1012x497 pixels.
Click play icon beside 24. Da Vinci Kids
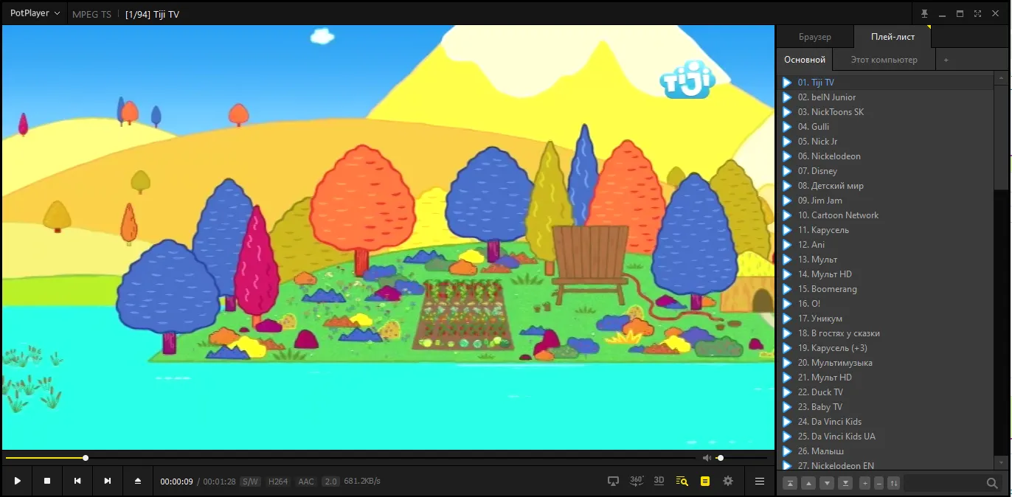click(787, 422)
